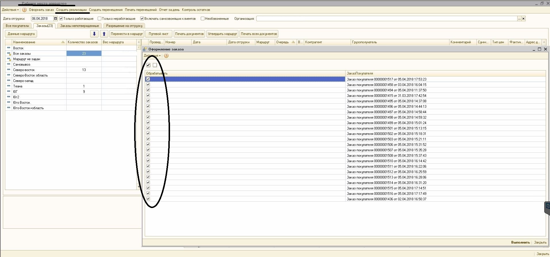Select the Северо-восток route row
The height and width of the screenshot is (257, 550).
24,70
